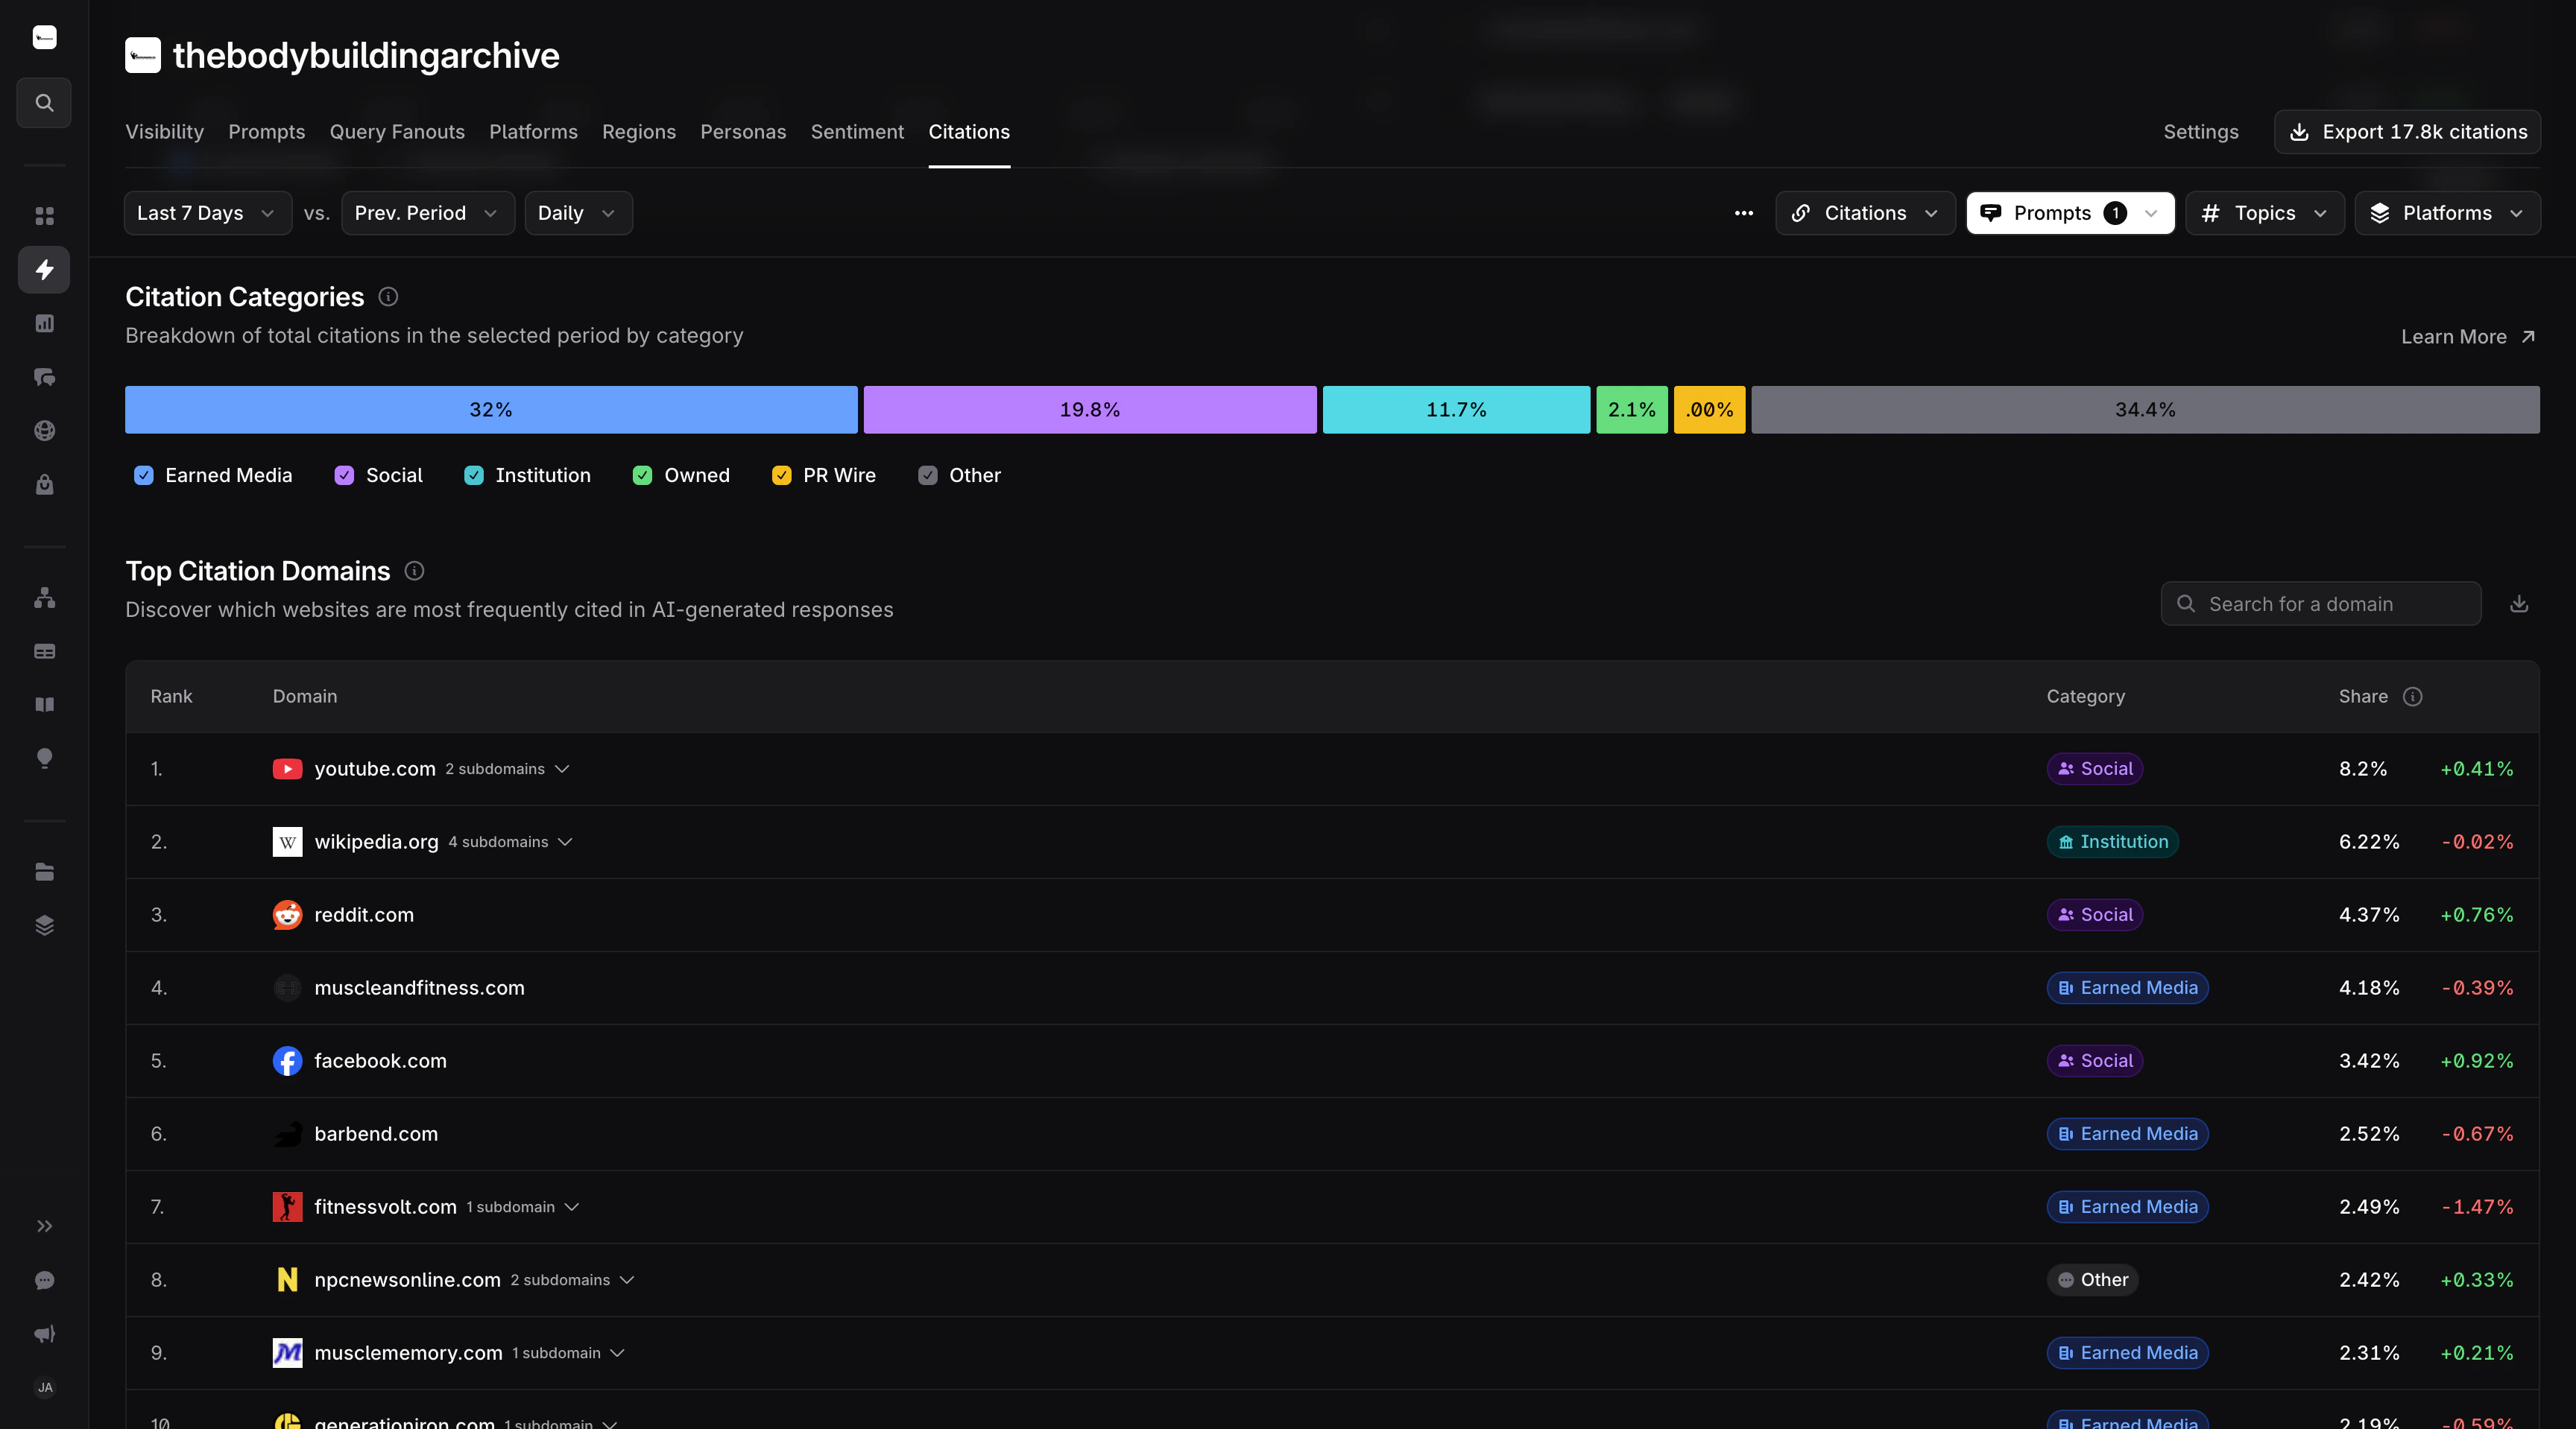This screenshot has width=2576, height=1429.
Task: Click the Export 17.8k citations button
Action: pos(2407,132)
